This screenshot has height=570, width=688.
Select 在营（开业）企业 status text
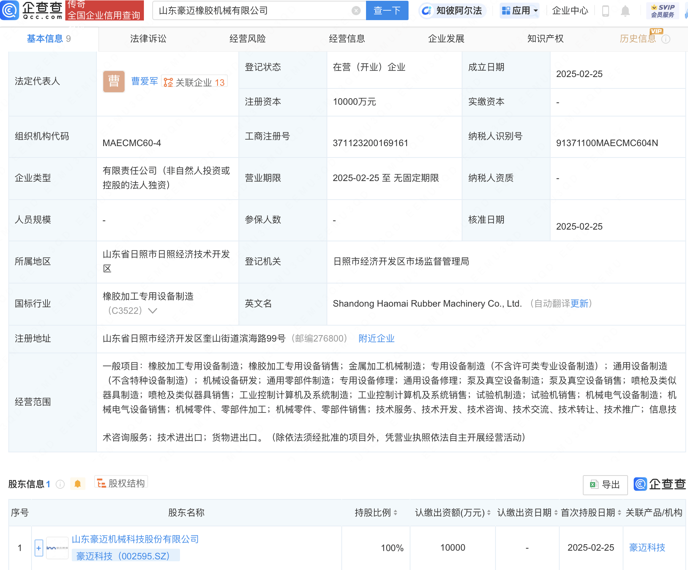click(x=369, y=67)
